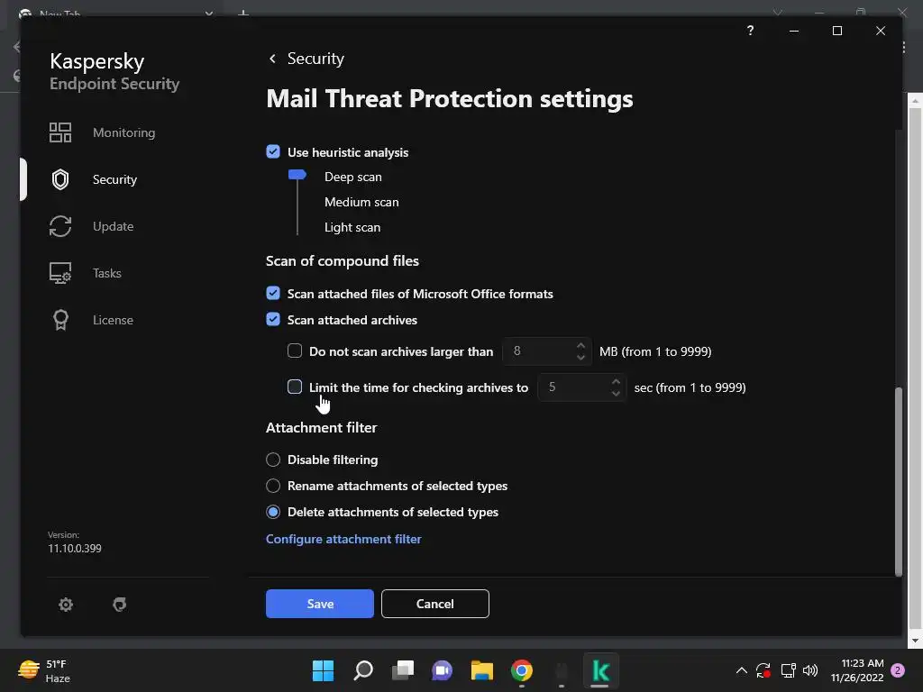Image resolution: width=923 pixels, height=692 pixels.
Task: Switch to Google Chrome on taskbar
Action: tap(522, 670)
